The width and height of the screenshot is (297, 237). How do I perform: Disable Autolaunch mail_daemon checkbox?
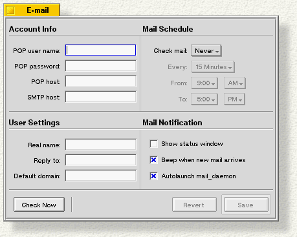(x=154, y=176)
